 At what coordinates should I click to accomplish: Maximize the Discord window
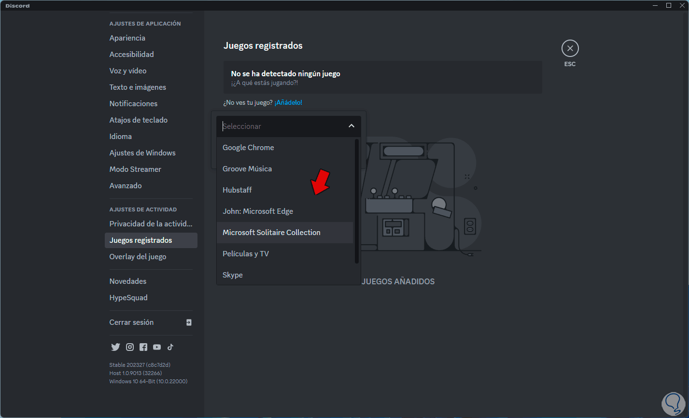click(x=669, y=5)
